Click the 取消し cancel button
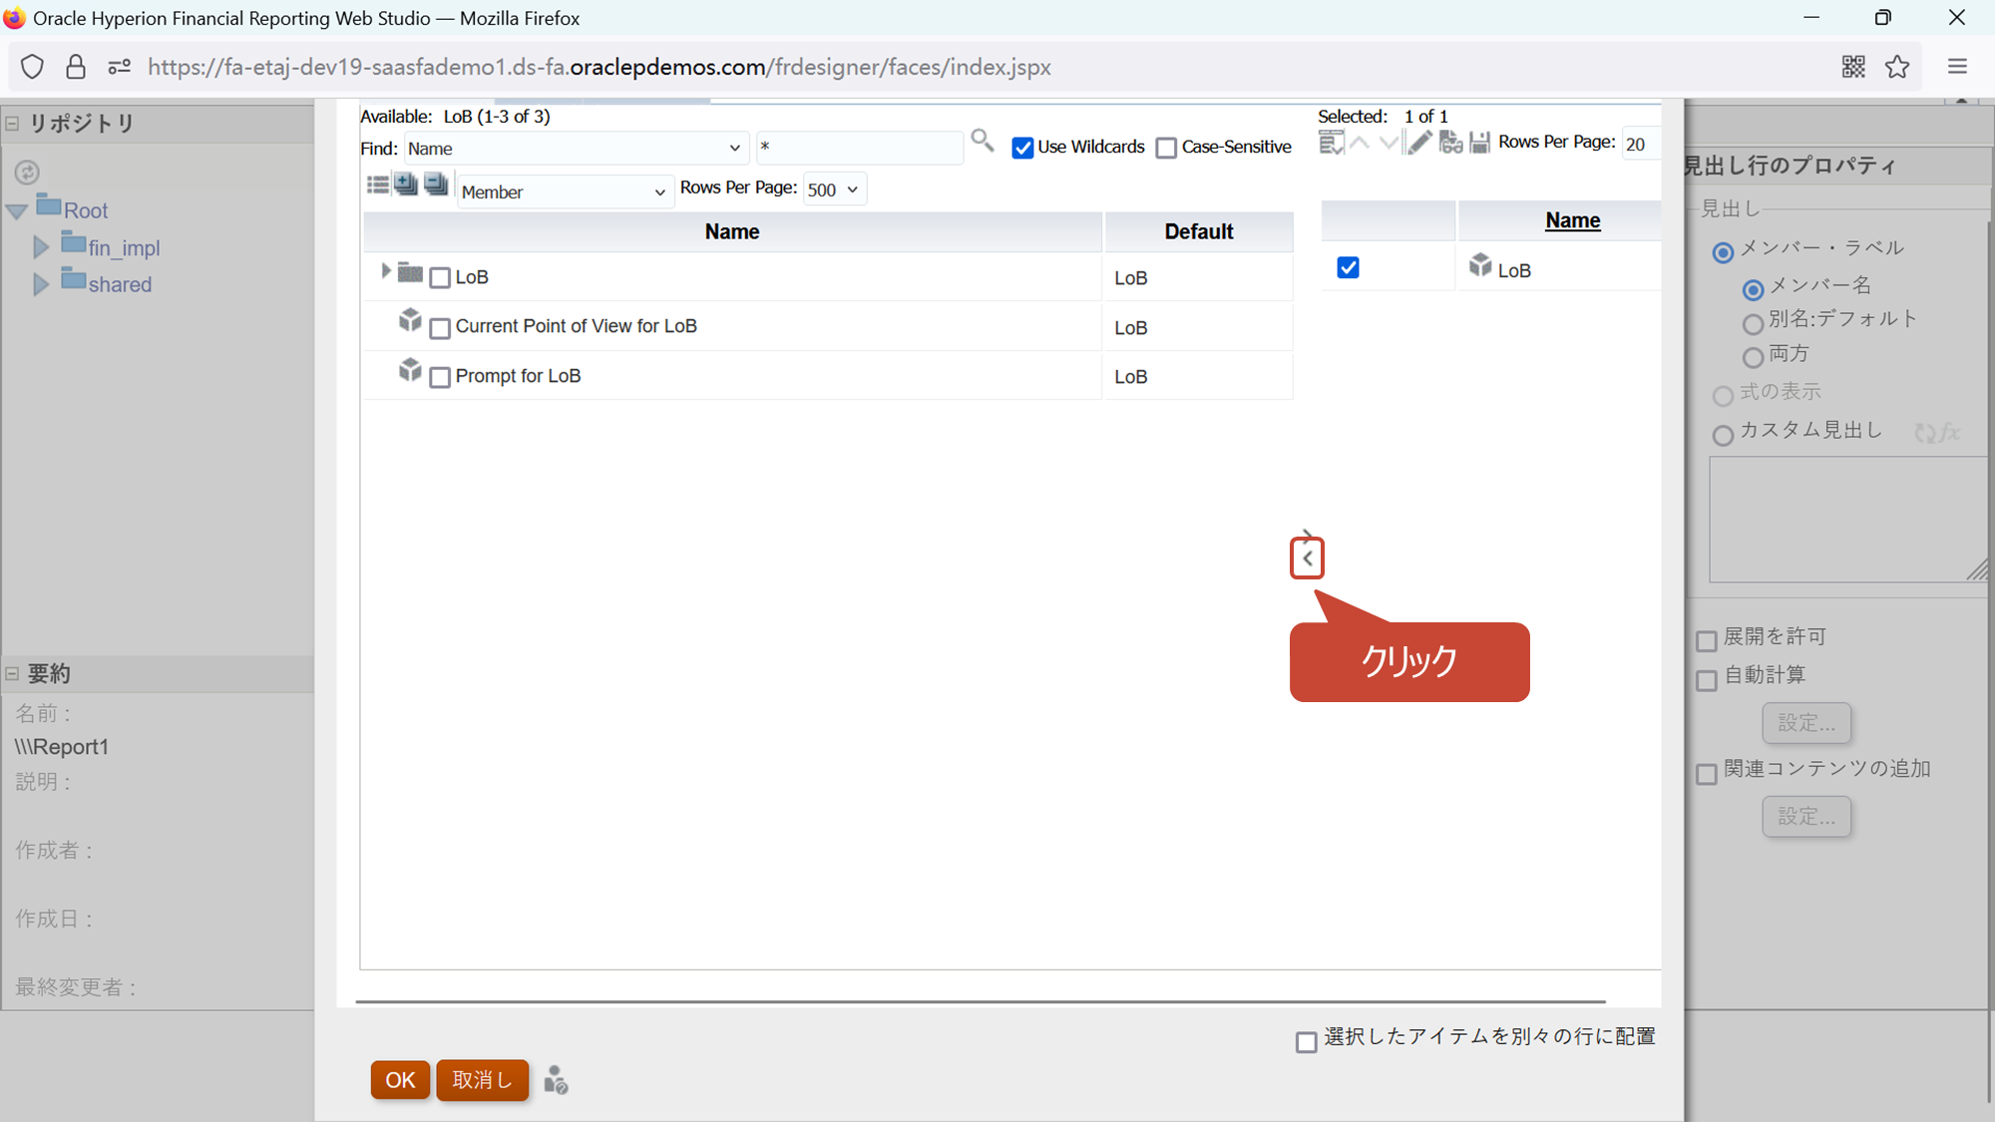This screenshot has height=1122, width=1995. [482, 1080]
